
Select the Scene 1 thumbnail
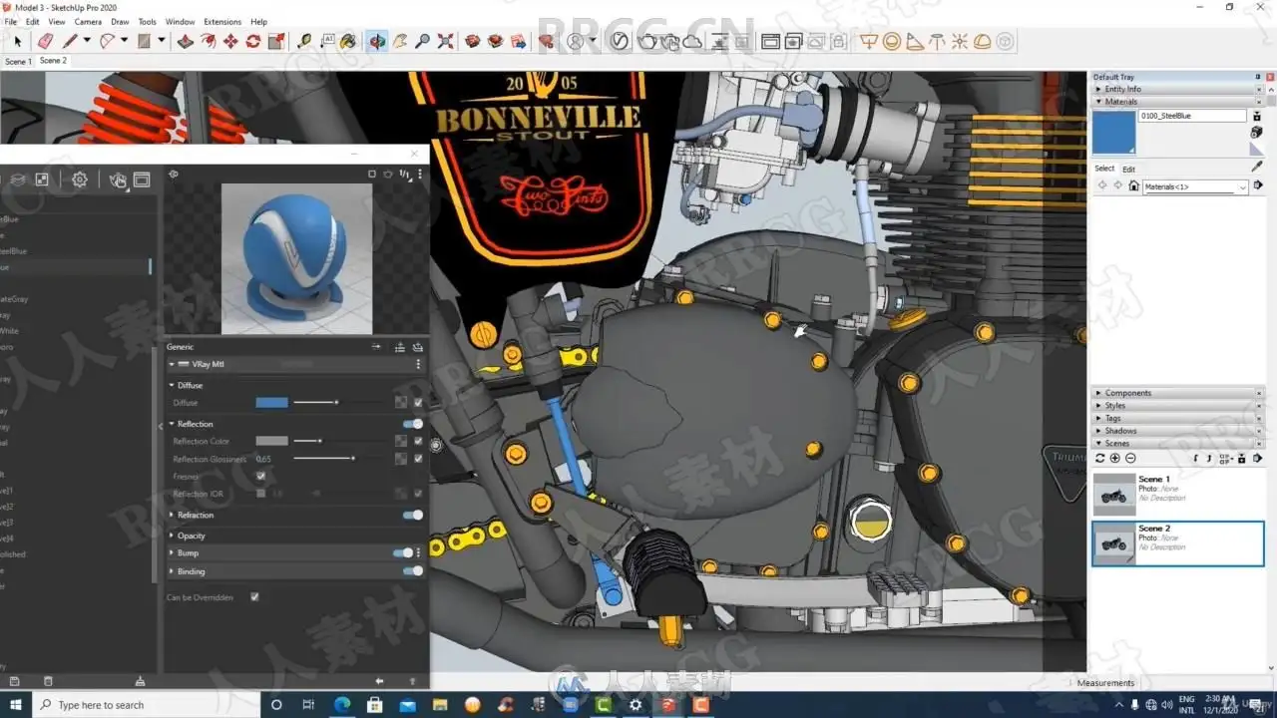click(x=1113, y=494)
